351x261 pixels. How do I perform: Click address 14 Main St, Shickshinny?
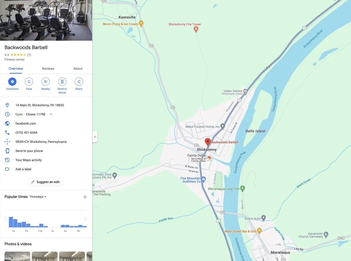coord(40,105)
